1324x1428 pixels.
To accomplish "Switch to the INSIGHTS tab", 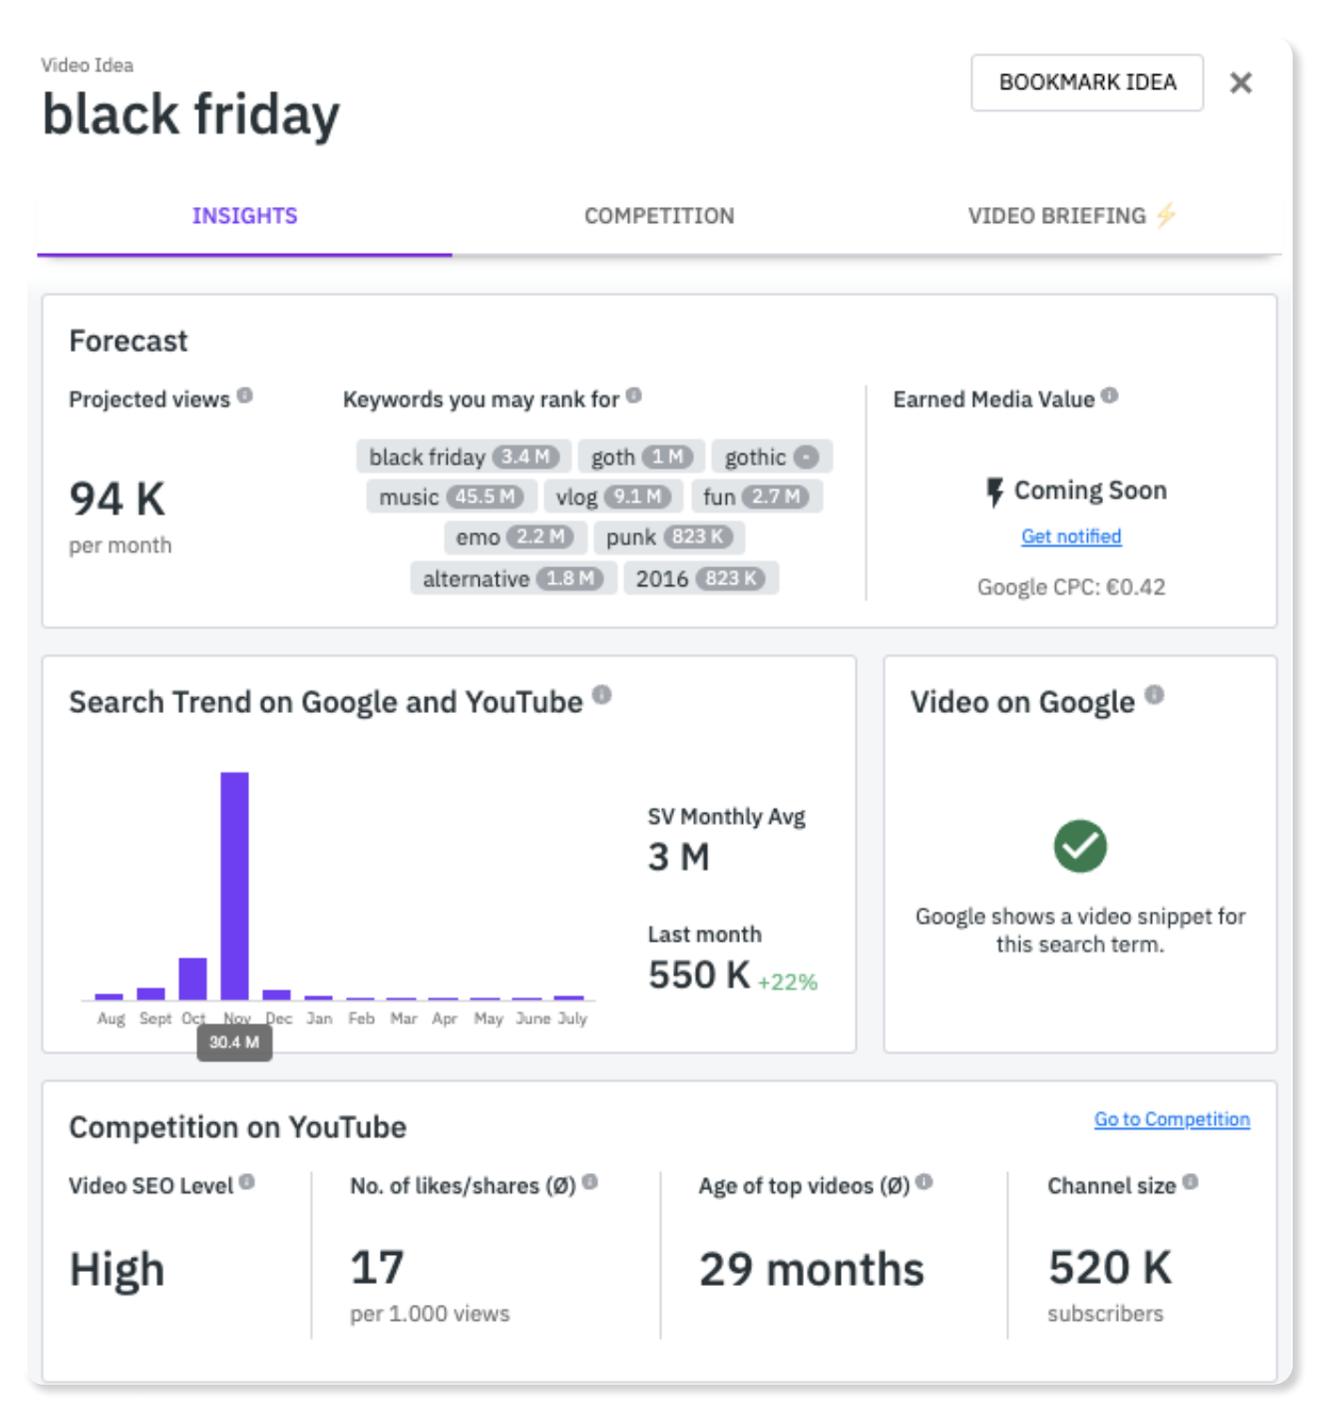I will [244, 216].
